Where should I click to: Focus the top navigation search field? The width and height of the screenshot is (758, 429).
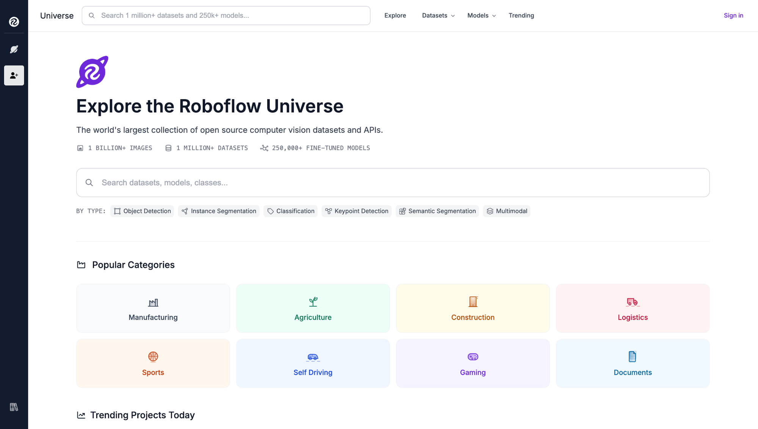click(x=226, y=16)
